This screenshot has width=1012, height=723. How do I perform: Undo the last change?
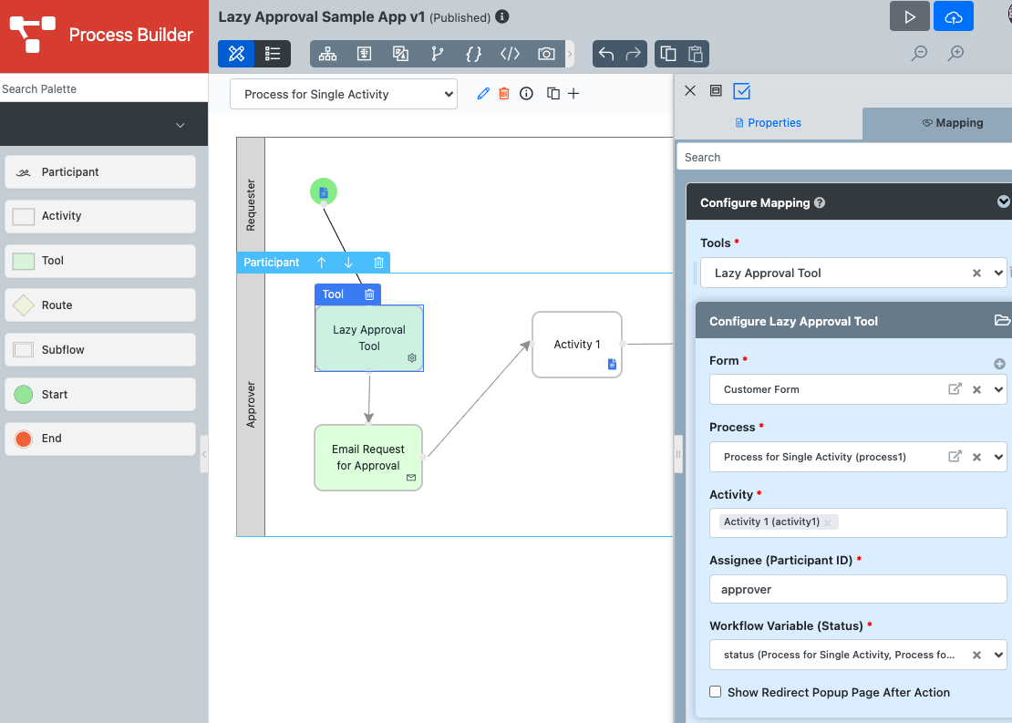point(605,54)
